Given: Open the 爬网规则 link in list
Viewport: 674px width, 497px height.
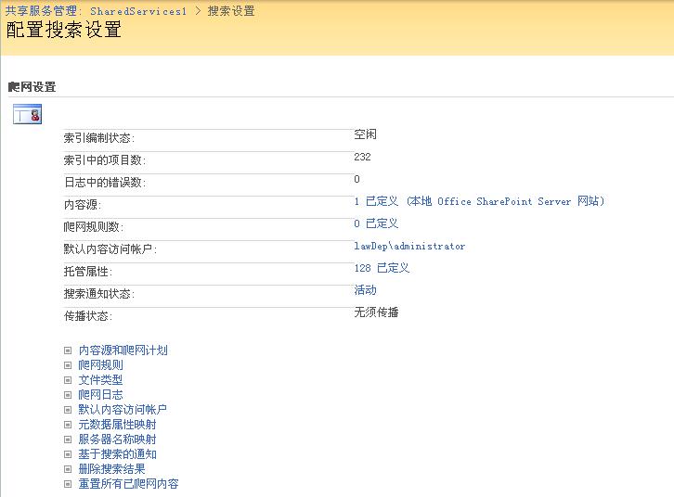Looking at the screenshot, I should [100, 365].
